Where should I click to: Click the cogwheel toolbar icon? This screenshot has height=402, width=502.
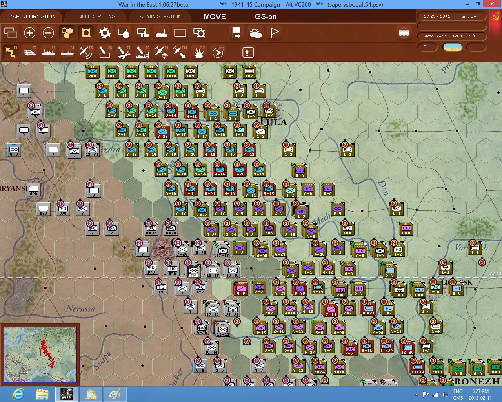[105, 33]
